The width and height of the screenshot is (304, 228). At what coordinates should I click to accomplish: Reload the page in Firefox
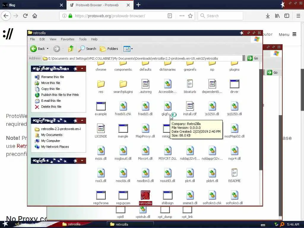coord(25,16)
